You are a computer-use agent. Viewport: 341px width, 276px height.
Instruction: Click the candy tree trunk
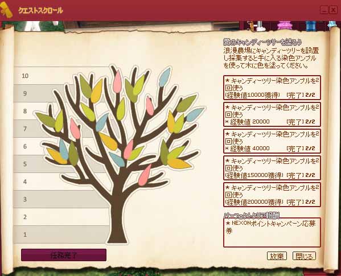(117, 217)
